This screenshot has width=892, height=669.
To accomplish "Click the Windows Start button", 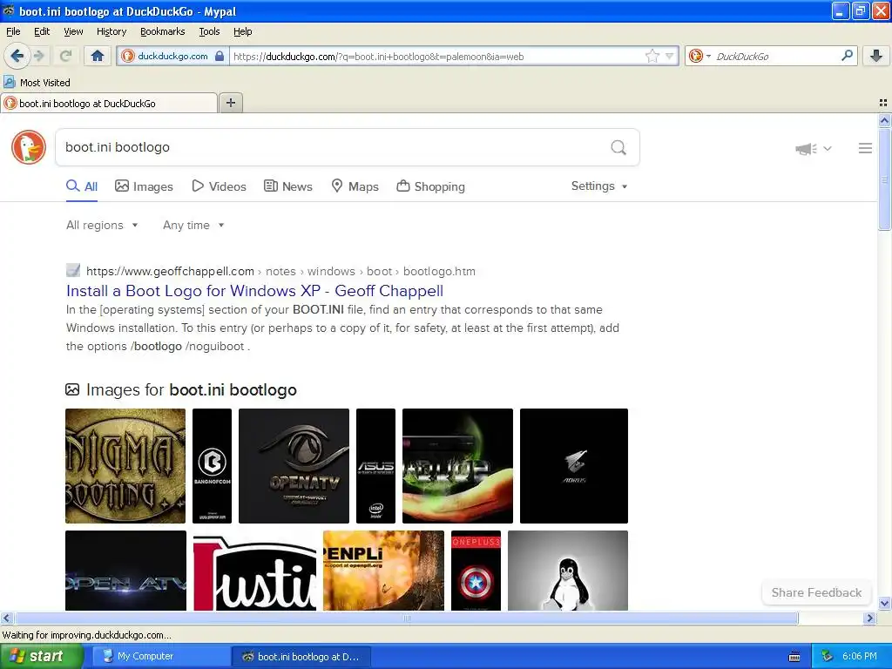I will pos(42,657).
